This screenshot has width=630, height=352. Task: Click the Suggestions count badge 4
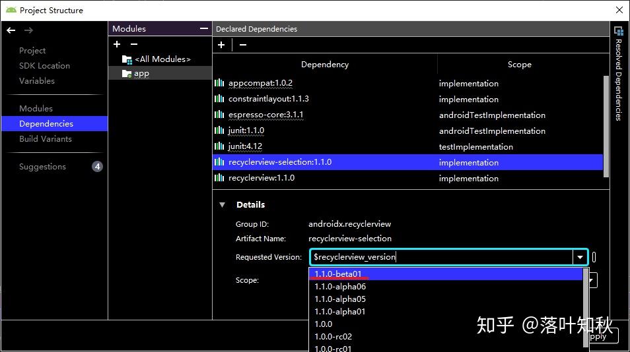coord(97,166)
